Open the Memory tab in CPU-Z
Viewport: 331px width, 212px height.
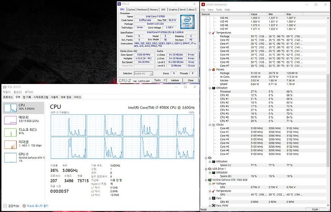(x=154, y=10)
